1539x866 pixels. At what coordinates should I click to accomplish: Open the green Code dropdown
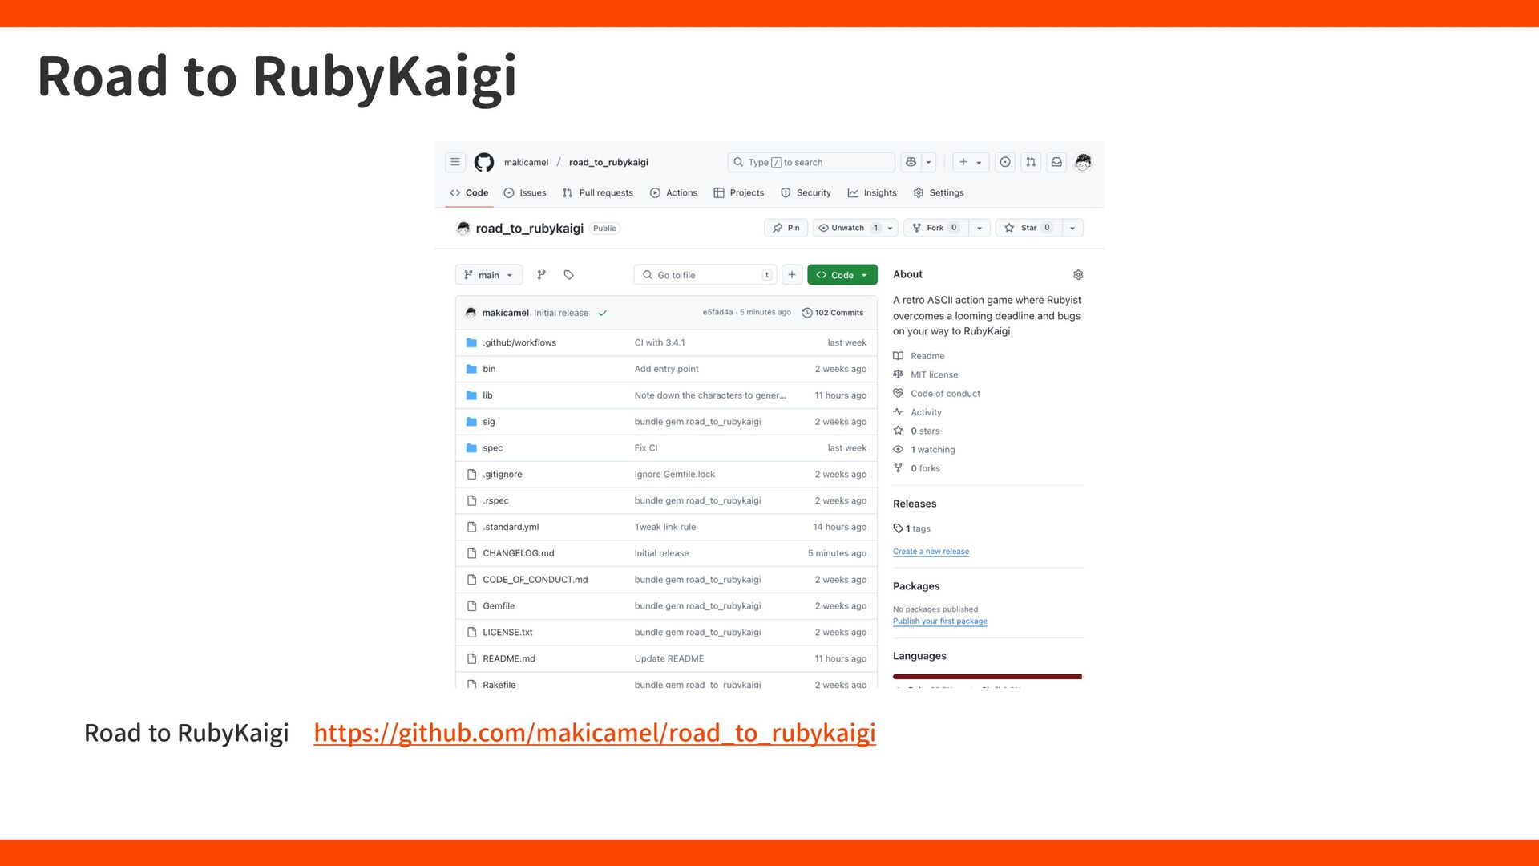842,275
